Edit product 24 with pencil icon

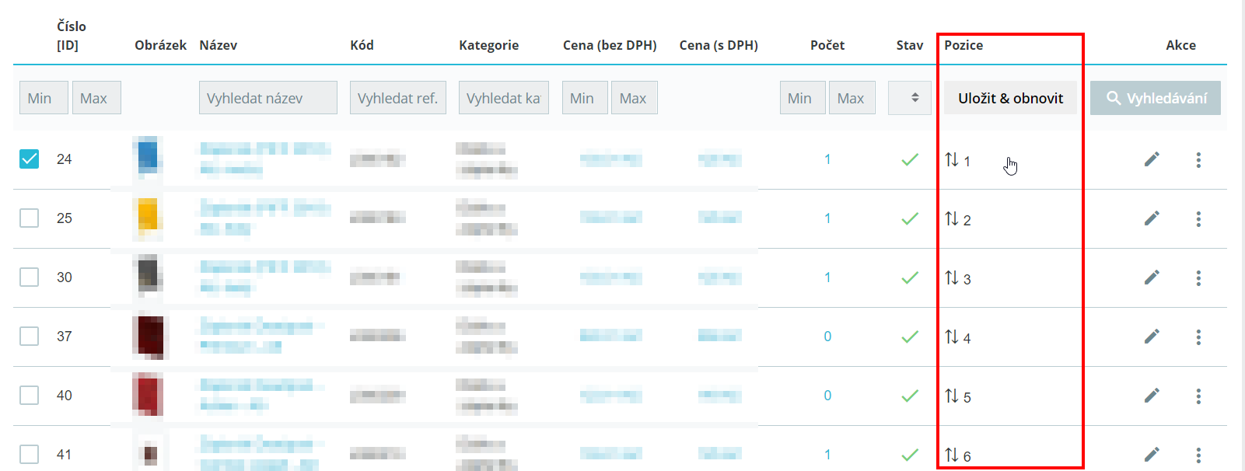(1152, 159)
